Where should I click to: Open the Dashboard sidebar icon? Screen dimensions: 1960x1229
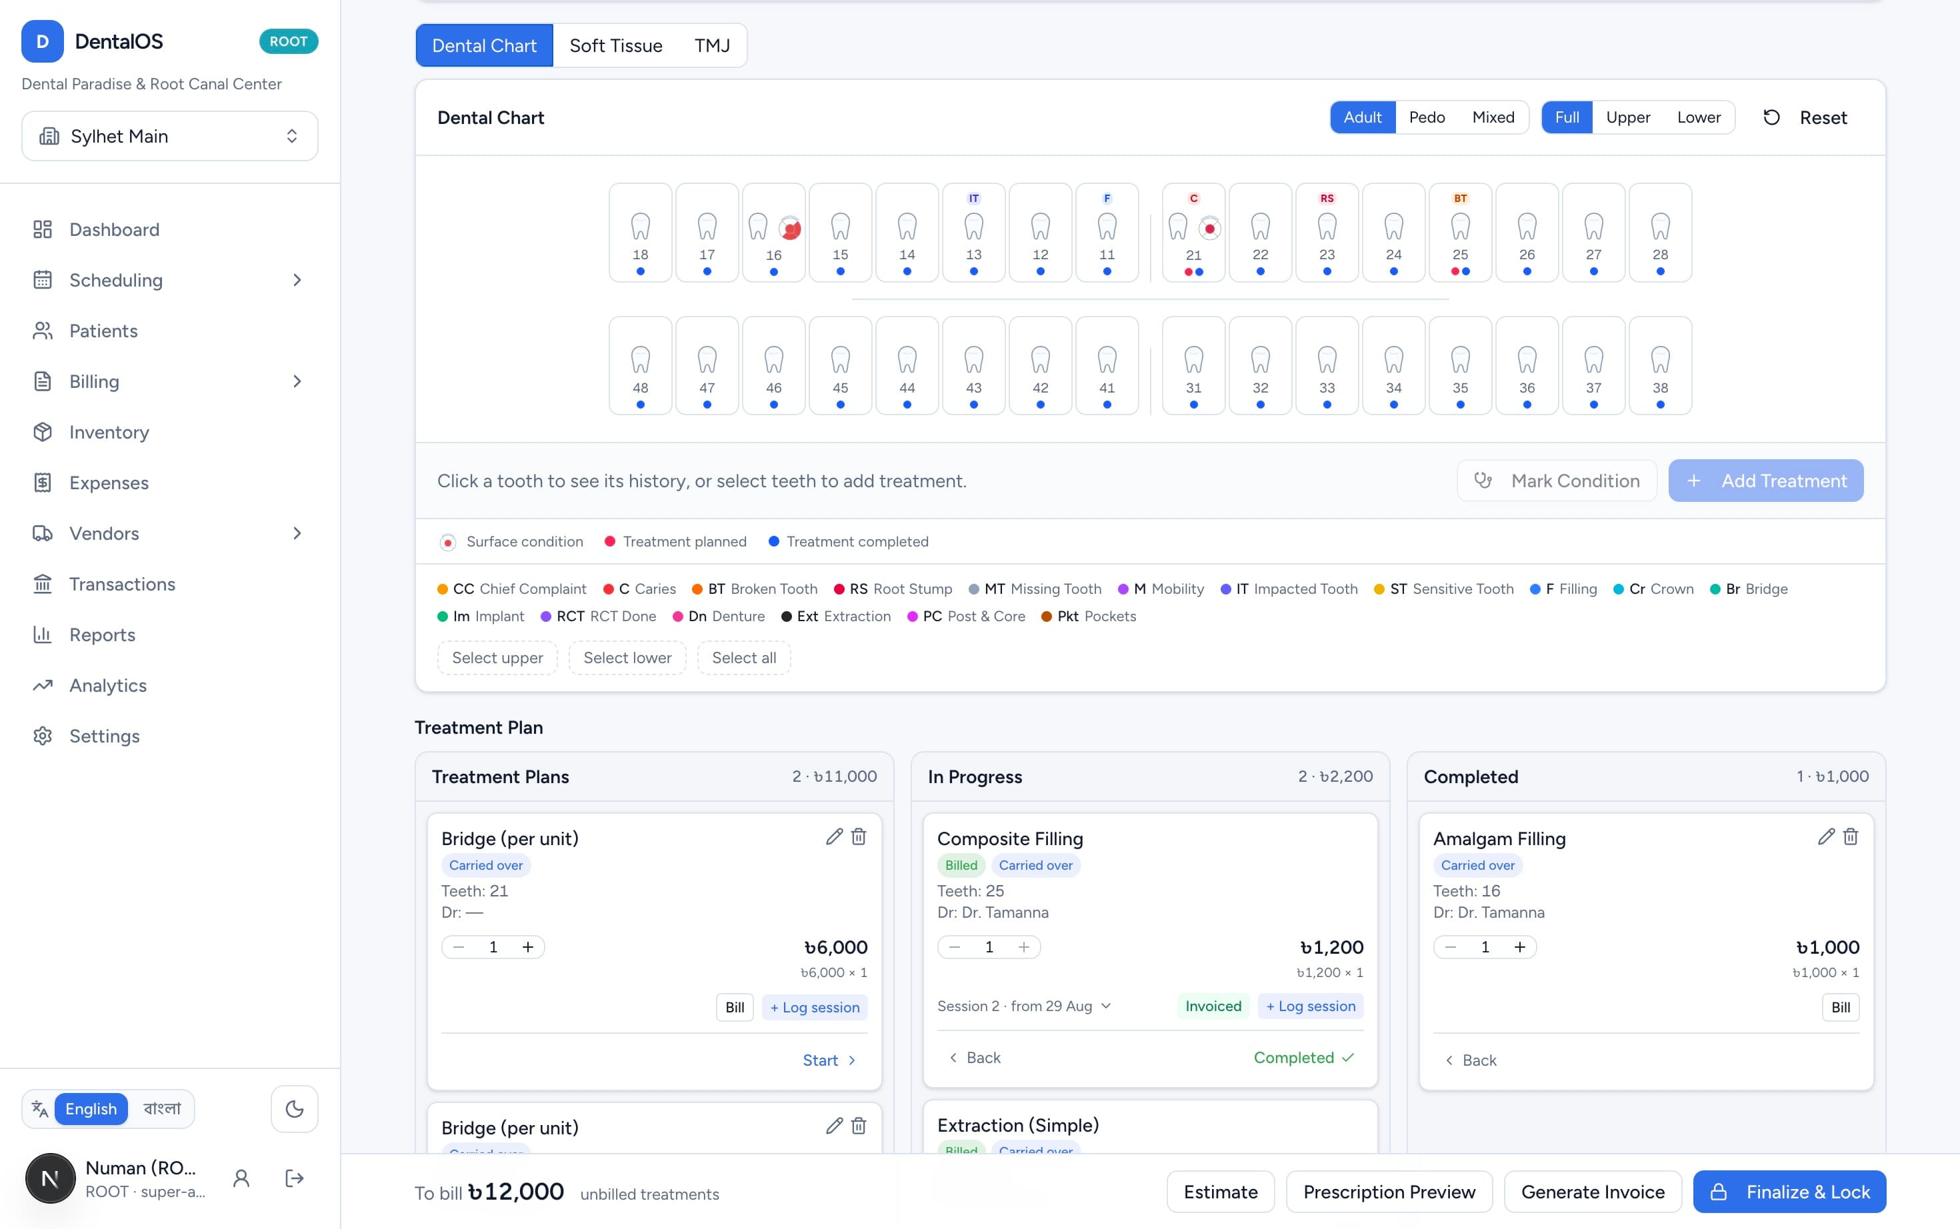coord(42,229)
